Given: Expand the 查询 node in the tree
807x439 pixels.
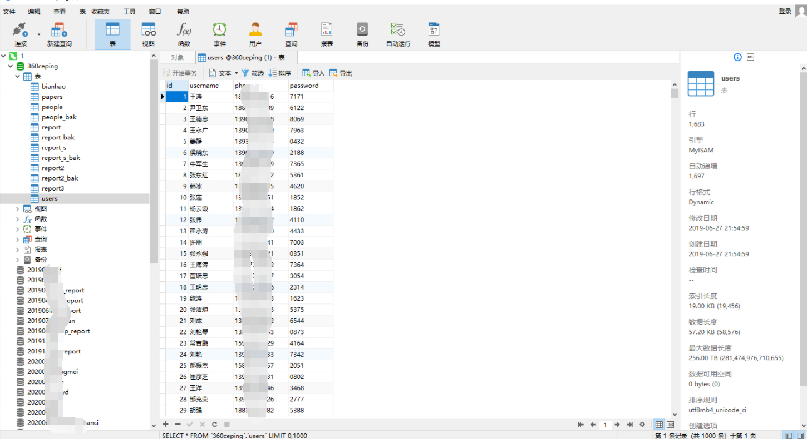Looking at the screenshot, I should tap(17, 240).
